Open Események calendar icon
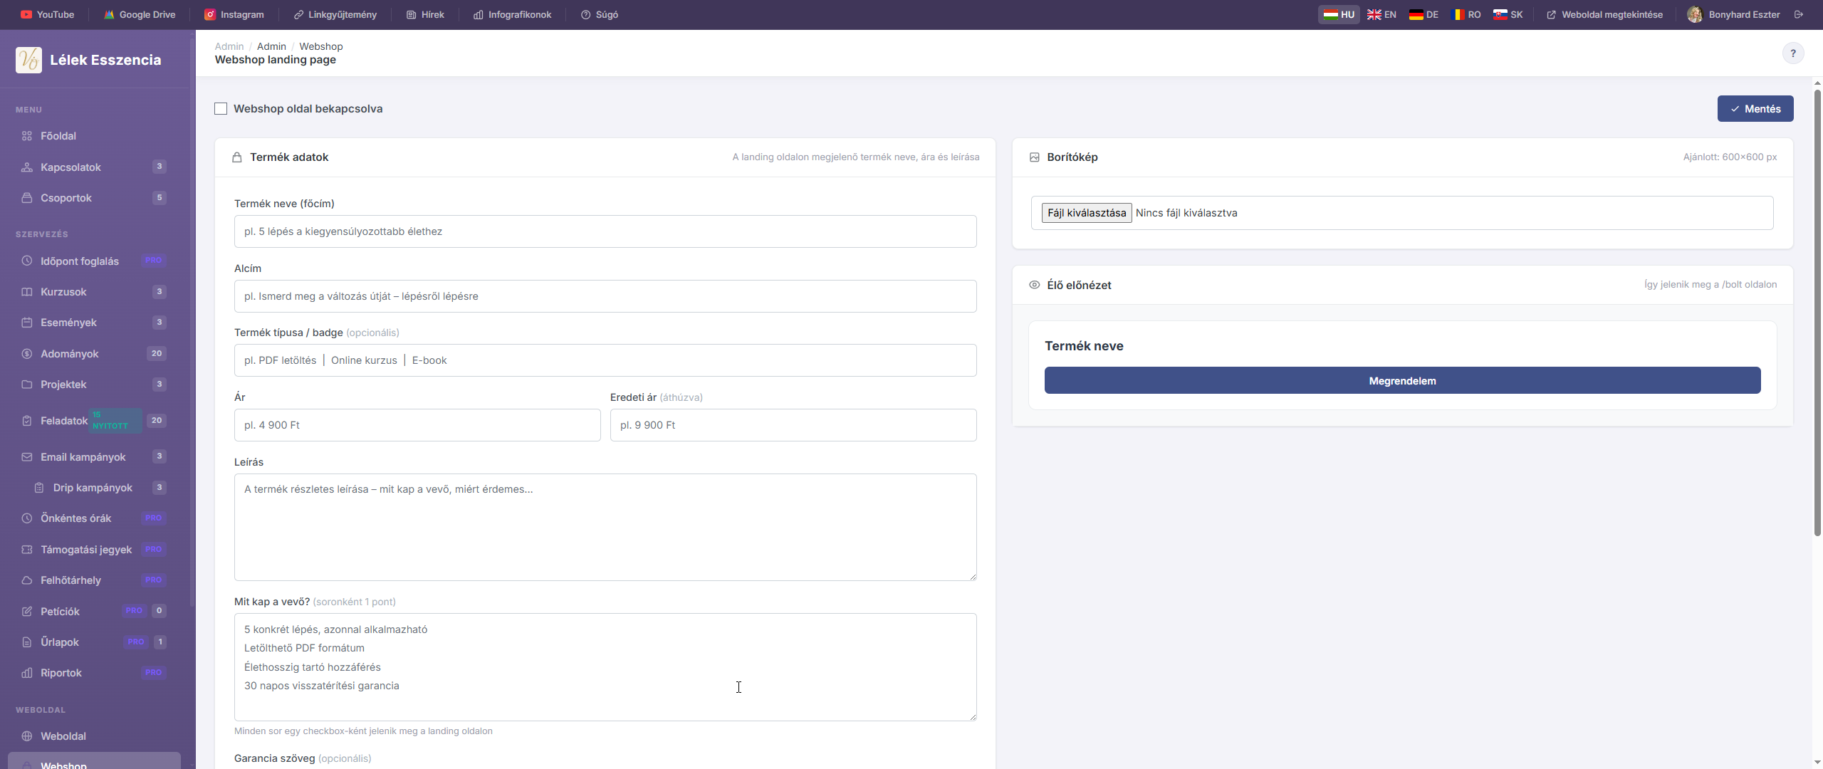Image resolution: width=1823 pixels, height=769 pixels. 27,323
